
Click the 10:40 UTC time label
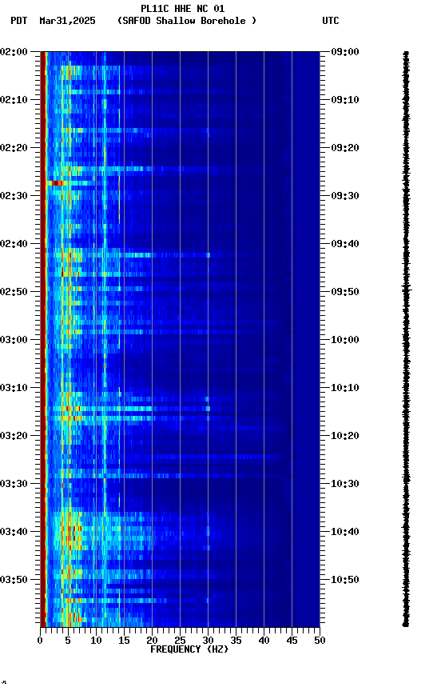pyautogui.click(x=345, y=532)
